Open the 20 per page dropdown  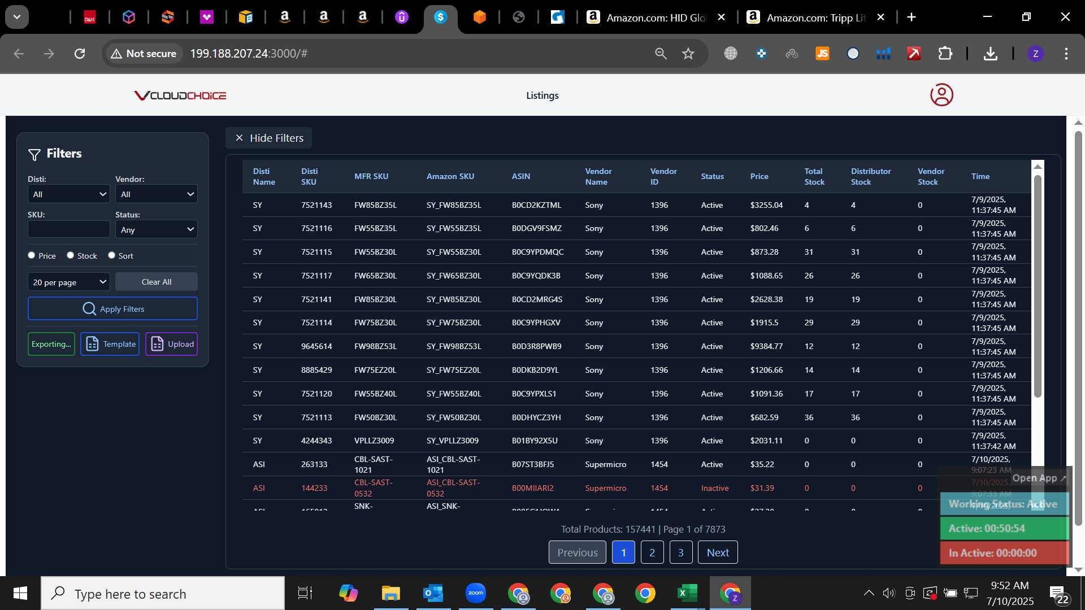pyautogui.click(x=69, y=282)
